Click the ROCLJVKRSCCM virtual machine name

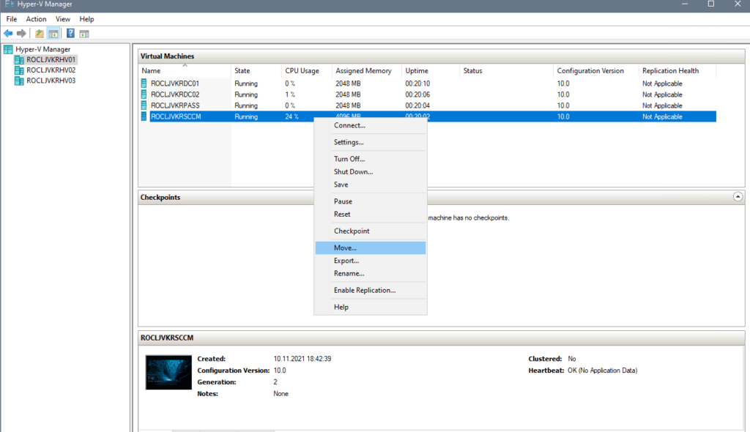pyautogui.click(x=176, y=116)
